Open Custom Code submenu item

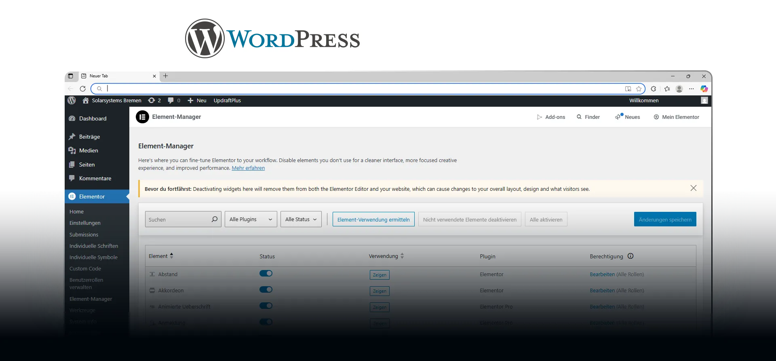pyautogui.click(x=85, y=268)
